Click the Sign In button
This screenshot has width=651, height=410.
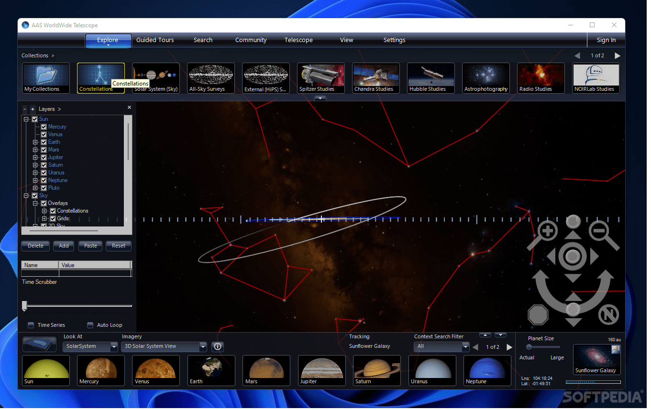(x=606, y=40)
